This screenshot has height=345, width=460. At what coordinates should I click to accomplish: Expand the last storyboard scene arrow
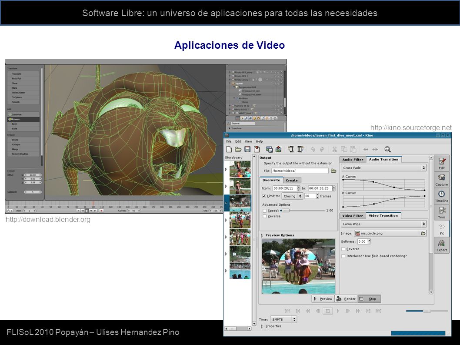[x=226, y=271]
